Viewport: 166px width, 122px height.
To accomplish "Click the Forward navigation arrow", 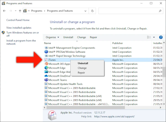I will (11, 11).
